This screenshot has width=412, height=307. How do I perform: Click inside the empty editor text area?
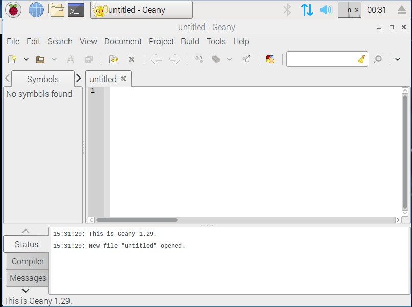pyautogui.click(x=256, y=151)
